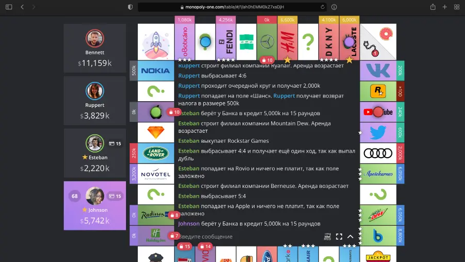Screen dimensions: 465x262
Task: Click the mortgage lock badge 10 on Apple
Action: coord(174,112)
